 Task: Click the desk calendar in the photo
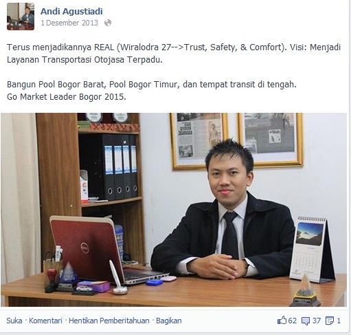coord(312,249)
